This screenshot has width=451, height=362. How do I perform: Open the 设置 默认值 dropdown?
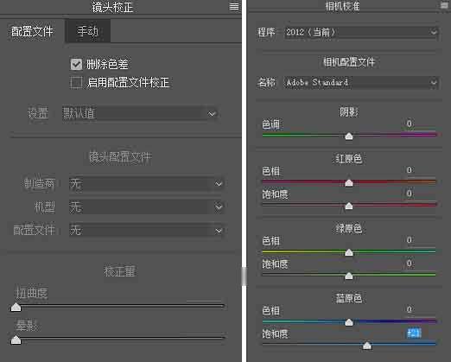pos(140,113)
